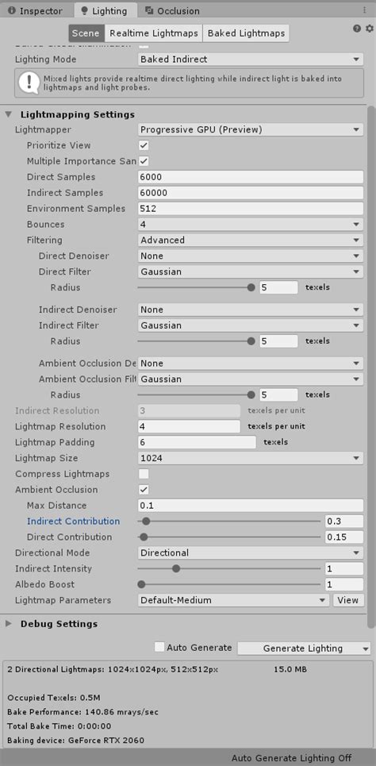Click the Indirect Intensity slider
This screenshot has width=376, height=766.
(x=229, y=568)
